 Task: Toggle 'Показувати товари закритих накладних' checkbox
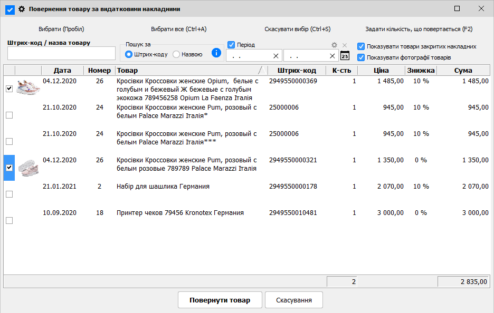(x=361, y=46)
